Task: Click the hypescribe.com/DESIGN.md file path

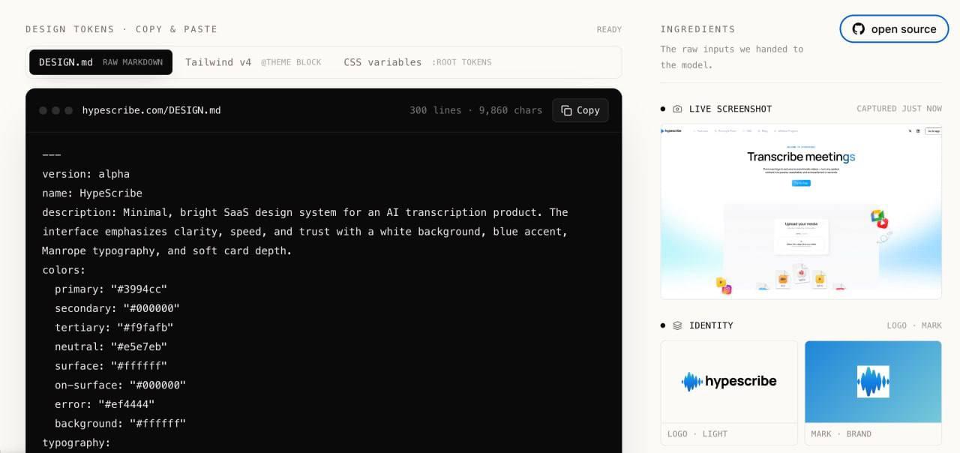Action: click(x=151, y=110)
